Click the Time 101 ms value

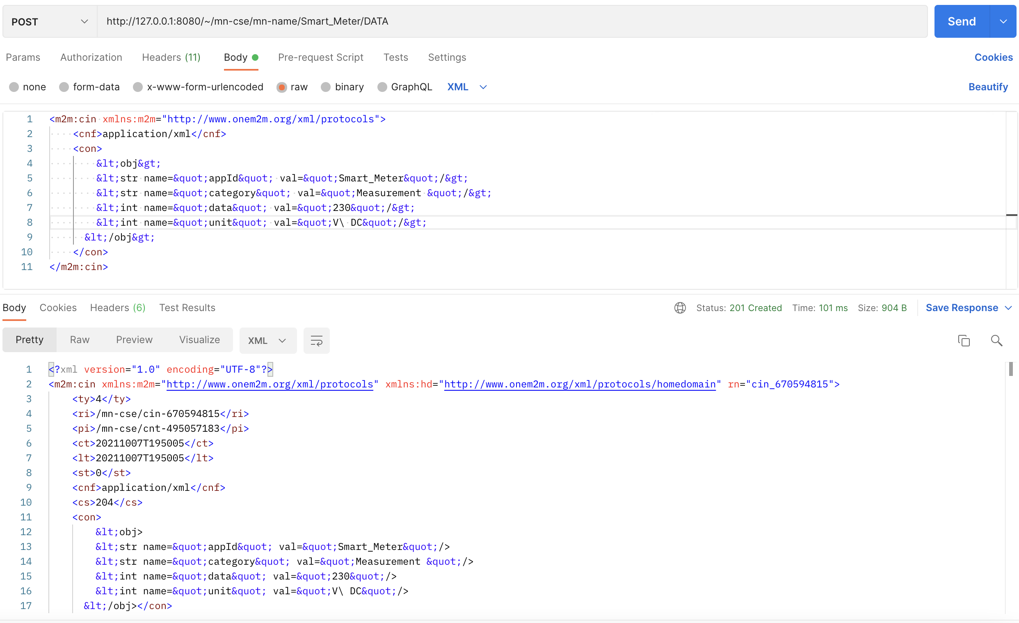(833, 308)
